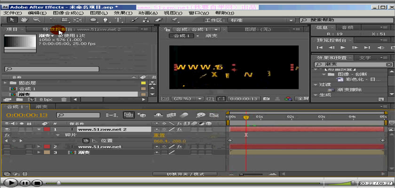Expand the 固态层 folder

(6, 83)
